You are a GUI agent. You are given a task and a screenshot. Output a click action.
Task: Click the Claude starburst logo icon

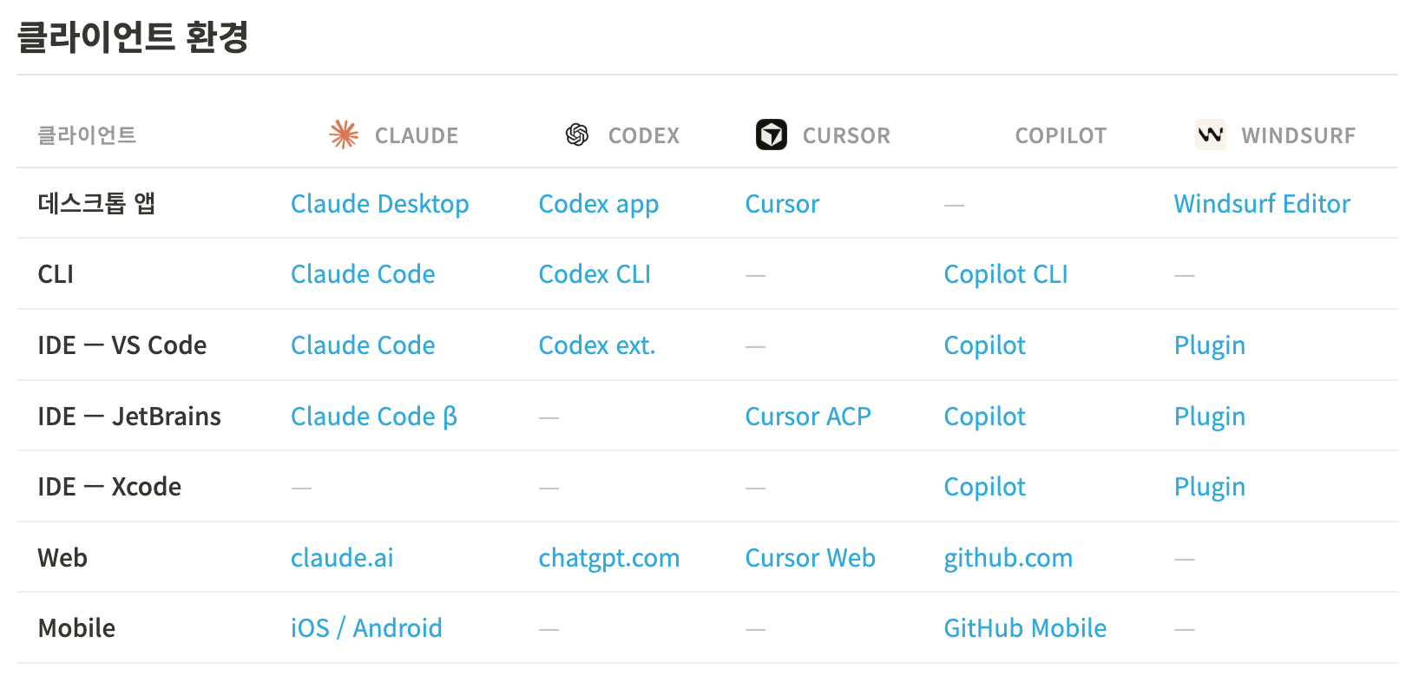click(345, 135)
